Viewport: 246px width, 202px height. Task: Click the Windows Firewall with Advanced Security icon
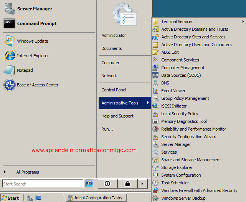tap(155, 190)
